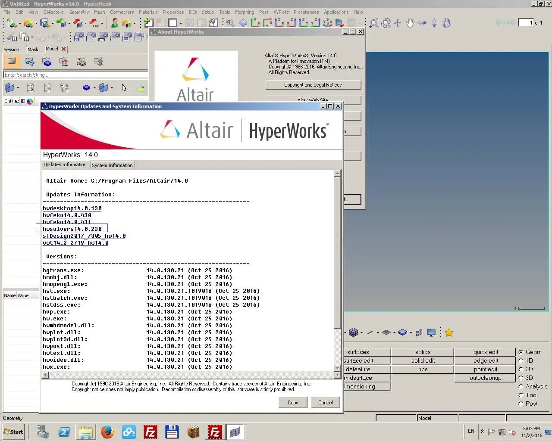Click the previous view purple arrow
This screenshot has height=441, width=552.
pyautogui.click(x=243, y=23)
